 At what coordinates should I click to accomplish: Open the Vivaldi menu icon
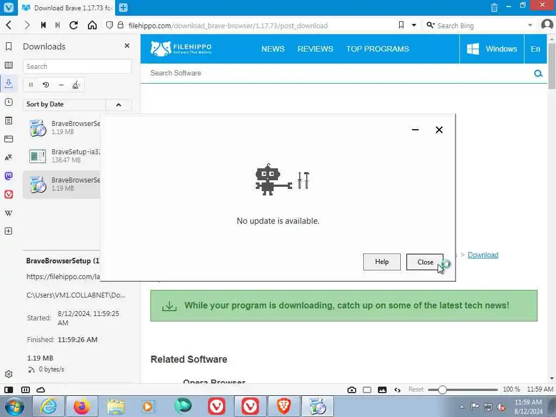click(9, 8)
